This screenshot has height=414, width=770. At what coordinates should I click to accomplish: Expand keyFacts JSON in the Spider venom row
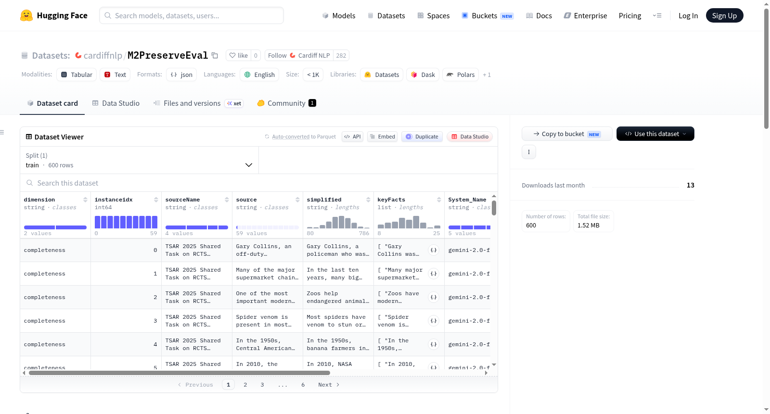tap(434, 321)
